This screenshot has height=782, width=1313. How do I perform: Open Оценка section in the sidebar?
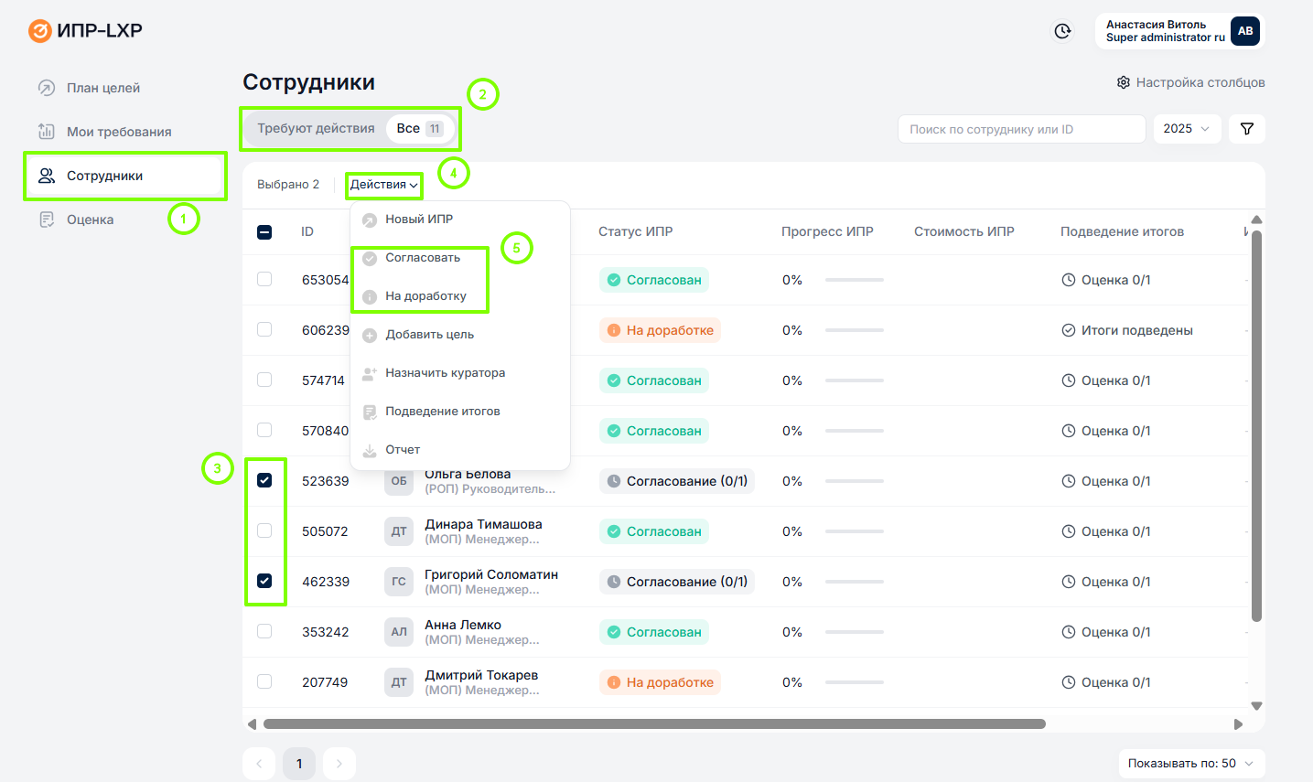90,220
